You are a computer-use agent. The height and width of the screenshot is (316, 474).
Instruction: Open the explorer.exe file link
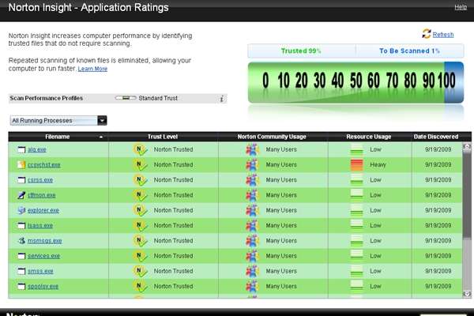point(43,210)
